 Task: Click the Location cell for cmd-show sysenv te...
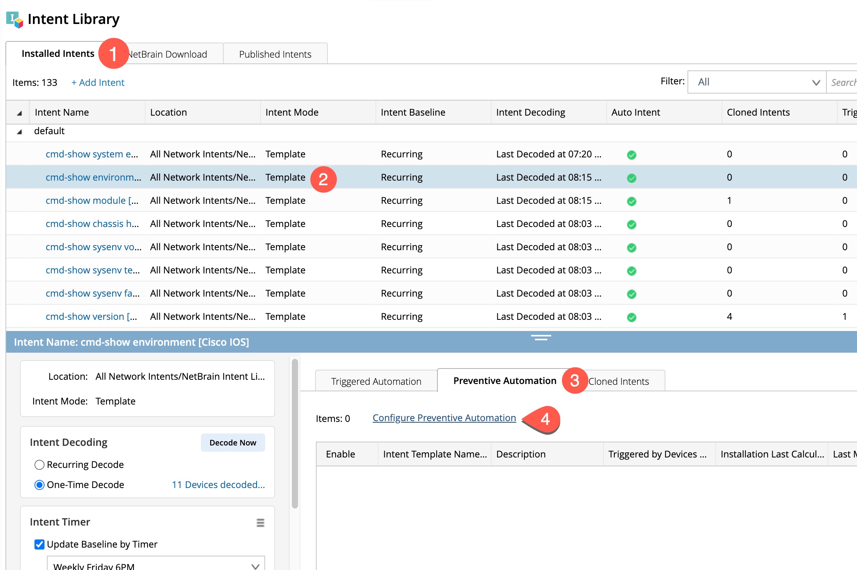[203, 270]
